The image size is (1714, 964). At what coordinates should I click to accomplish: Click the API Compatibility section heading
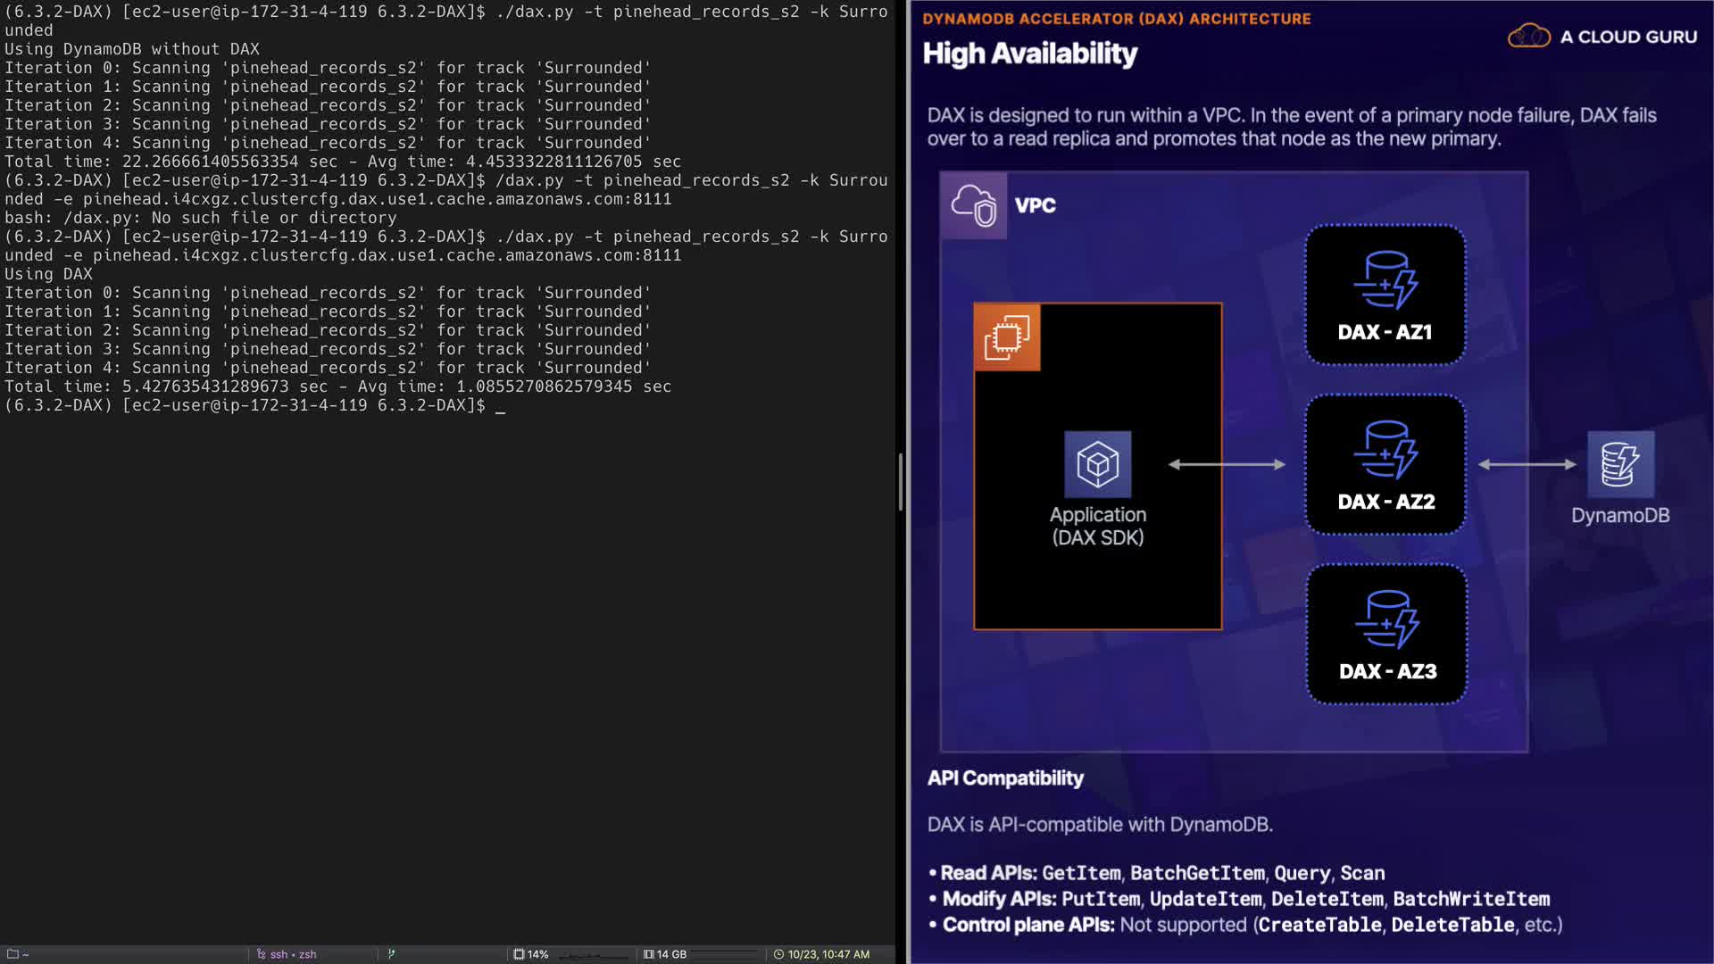1005,778
